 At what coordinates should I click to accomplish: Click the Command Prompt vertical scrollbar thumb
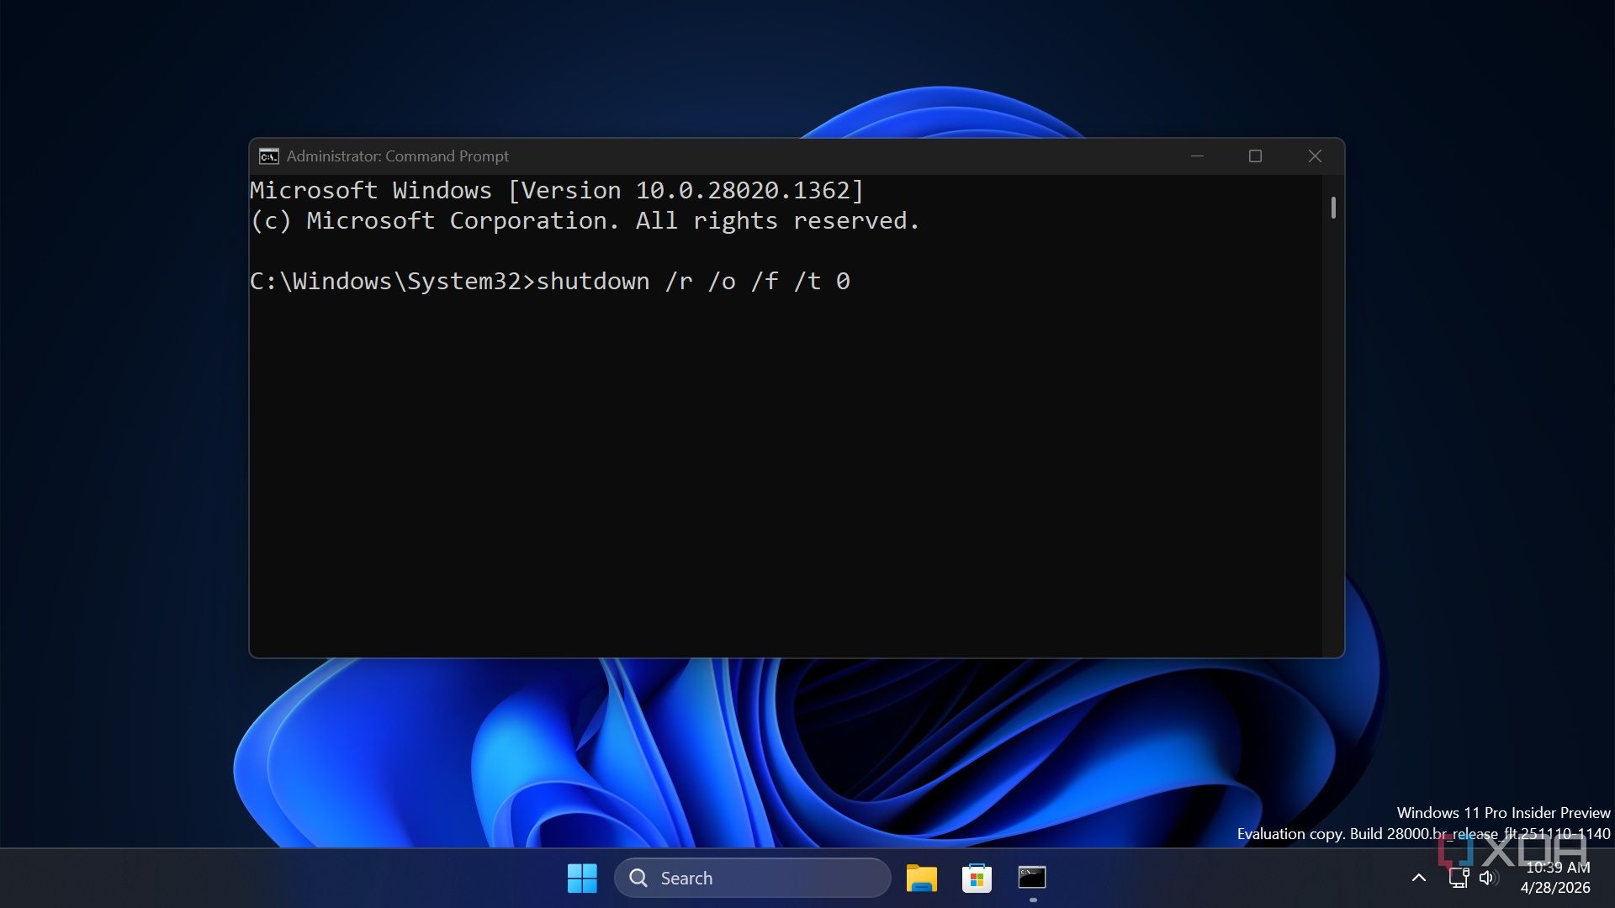1333,208
